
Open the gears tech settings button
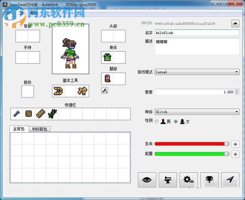(188, 180)
